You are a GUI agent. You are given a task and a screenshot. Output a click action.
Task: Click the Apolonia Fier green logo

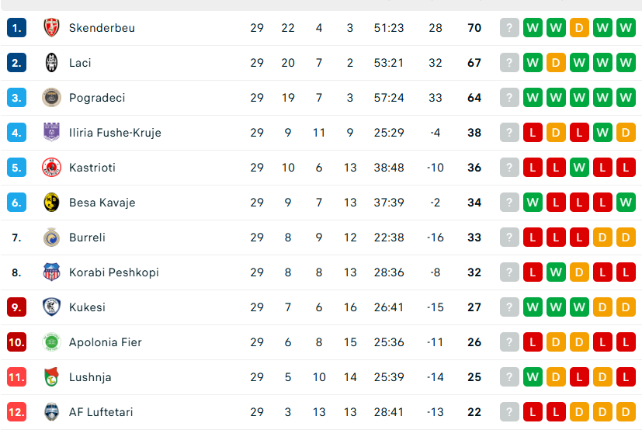click(x=51, y=342)
